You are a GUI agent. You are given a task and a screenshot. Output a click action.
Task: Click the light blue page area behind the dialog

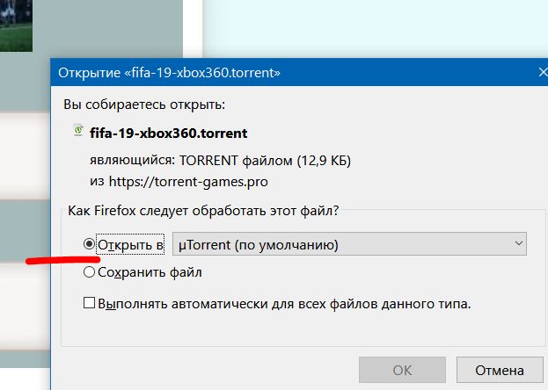pos(375,29)
